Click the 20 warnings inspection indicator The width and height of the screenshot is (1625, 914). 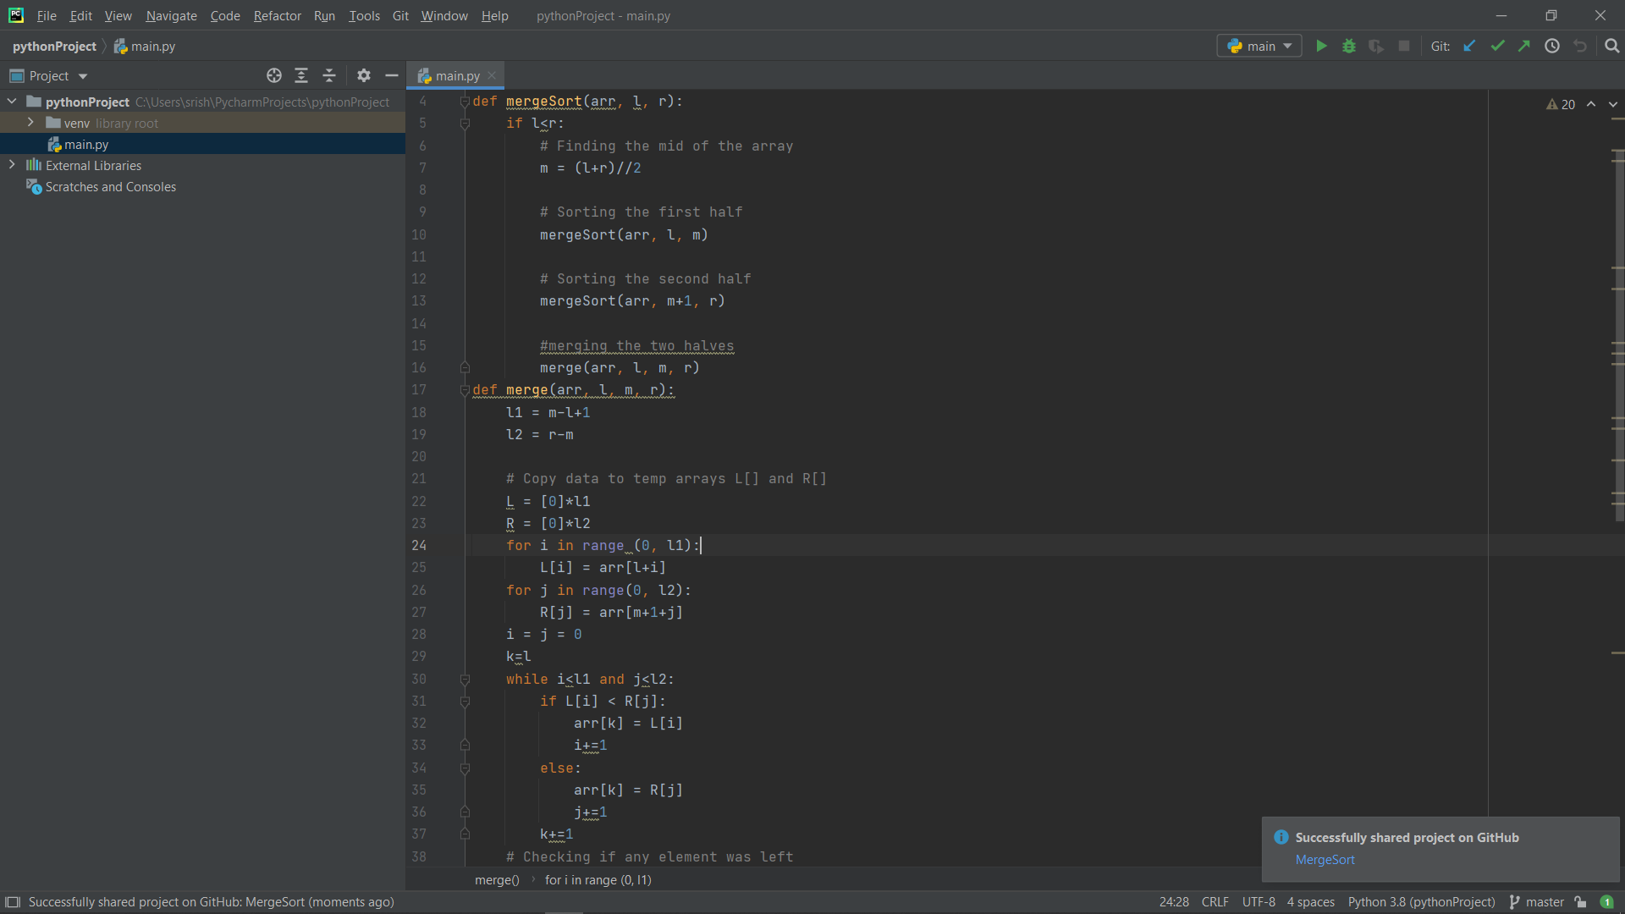coord(1561,104)
